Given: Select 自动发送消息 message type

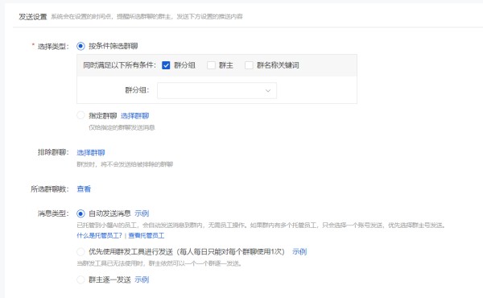Looking at the screenshot, I should point(80,213).
